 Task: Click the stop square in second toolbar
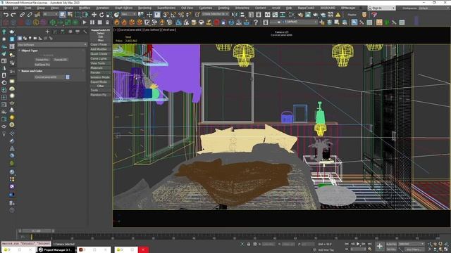[100, 22]
